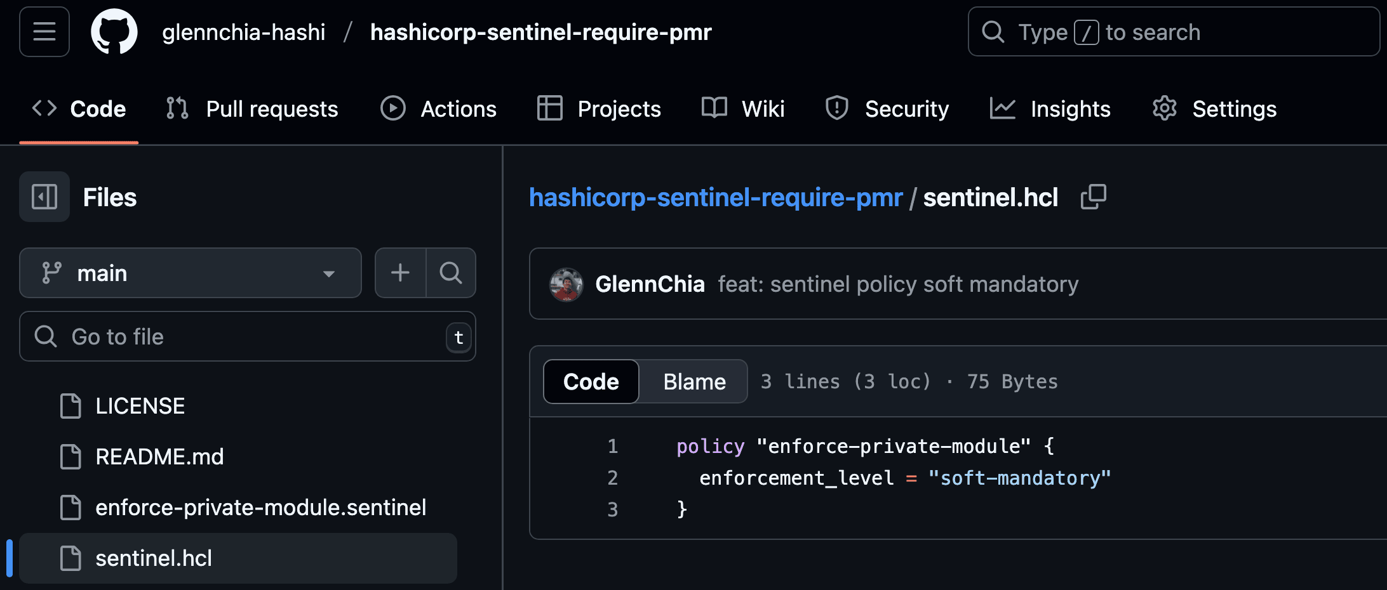This screenshot has height=590, width=1387.
Task: Copy the sentinel.hcl file path
Action: point(1094,197)
